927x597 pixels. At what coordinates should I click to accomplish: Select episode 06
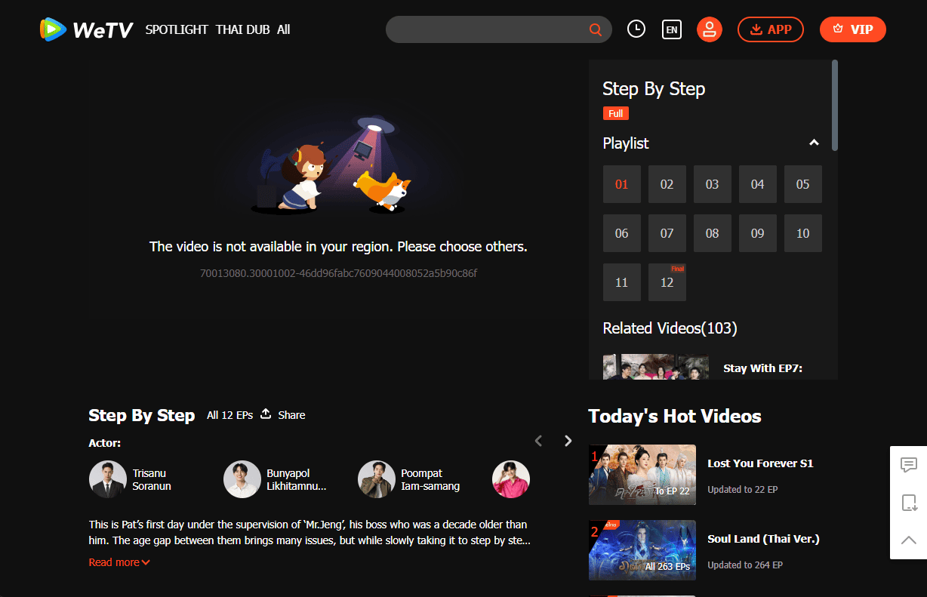(622, 233)
